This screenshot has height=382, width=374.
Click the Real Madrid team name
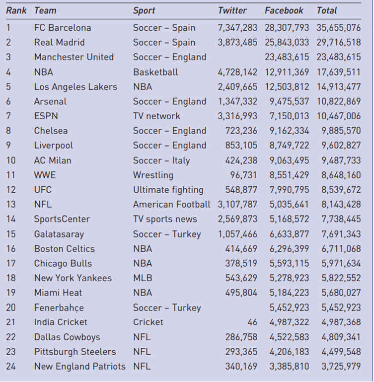[x=60, y=43]
